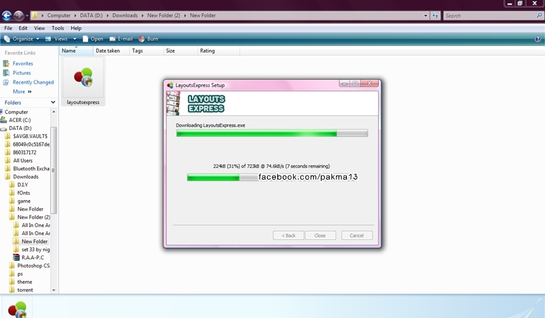Select the Bluetooth Exchange folder
Viewport: 545px width, 318px height.
[x=31, y=169]
